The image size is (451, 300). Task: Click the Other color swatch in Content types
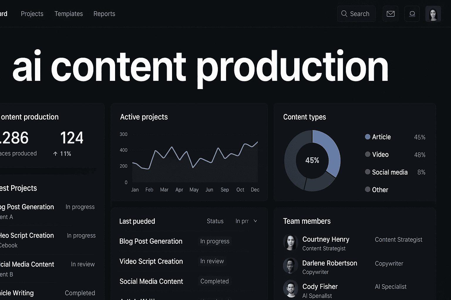pos(367,190)
